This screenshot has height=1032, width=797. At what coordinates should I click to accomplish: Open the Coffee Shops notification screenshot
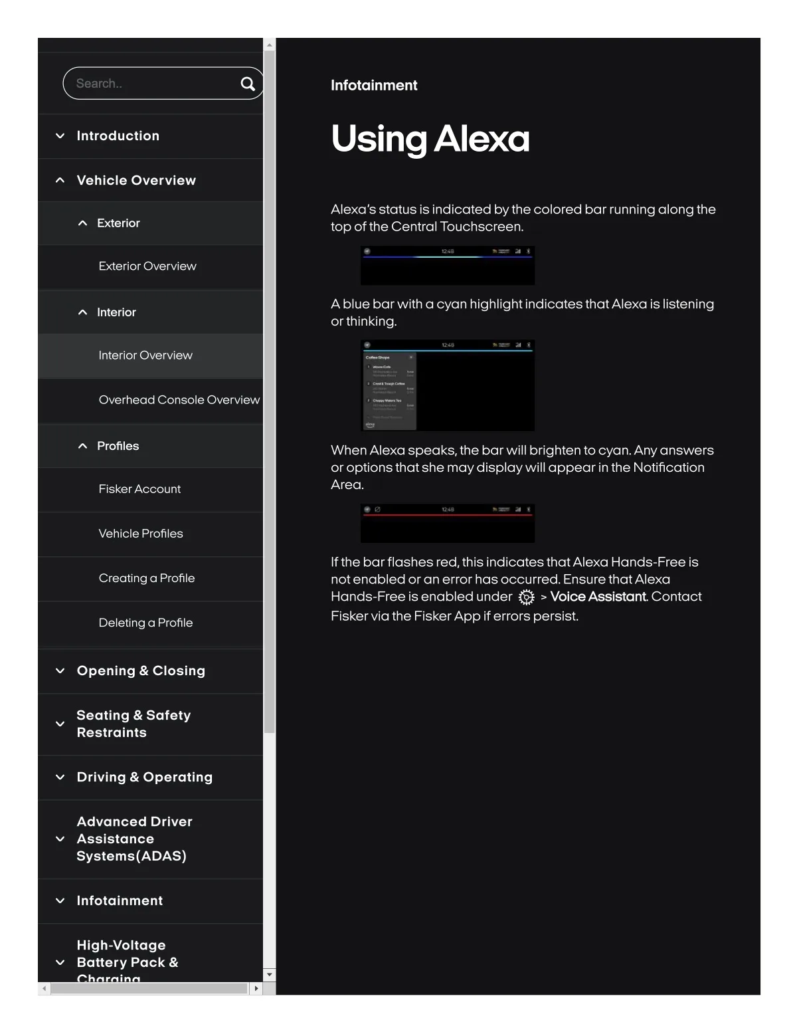pyautogui.click(x=448, y=385)
